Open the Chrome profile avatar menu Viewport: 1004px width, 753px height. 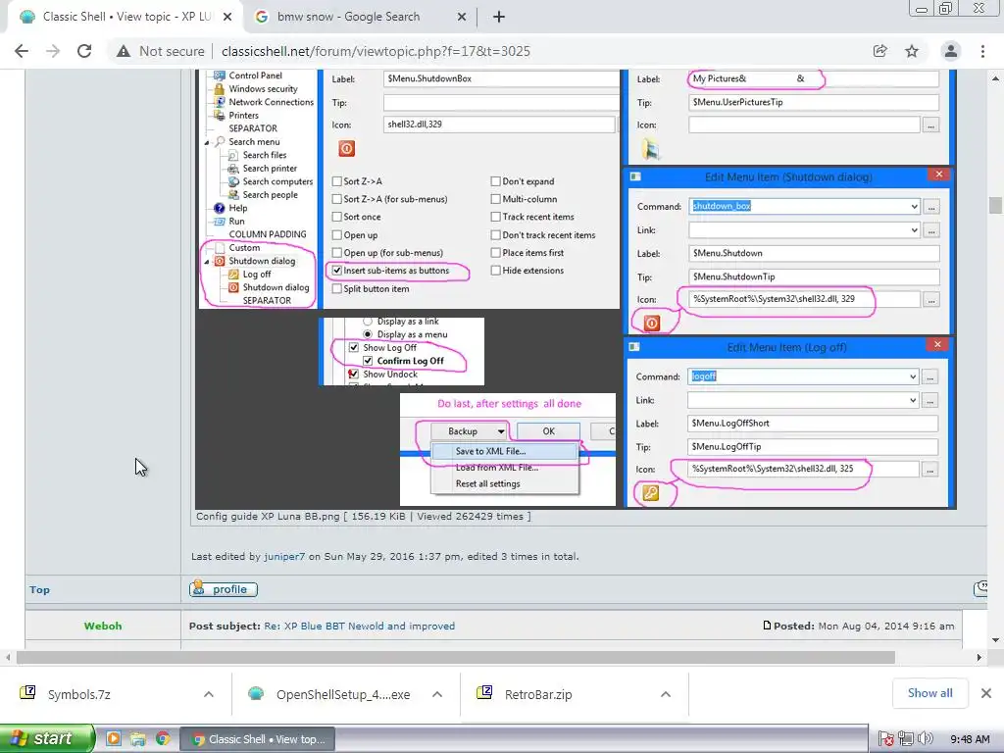(x=951, y=51)
